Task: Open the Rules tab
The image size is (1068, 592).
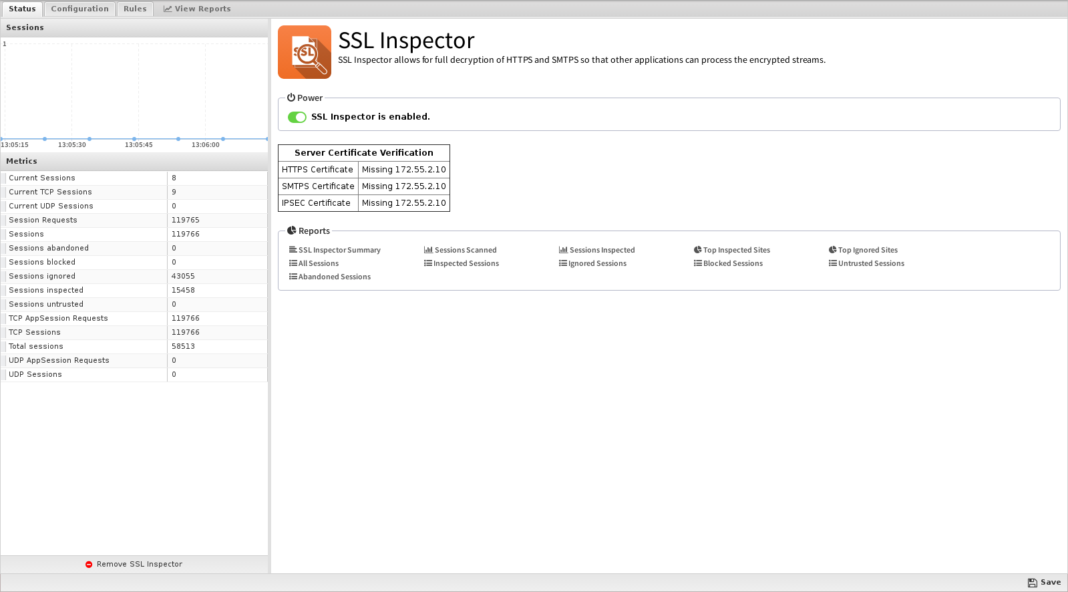Action: pyautogui.click(x=135, y=9)
